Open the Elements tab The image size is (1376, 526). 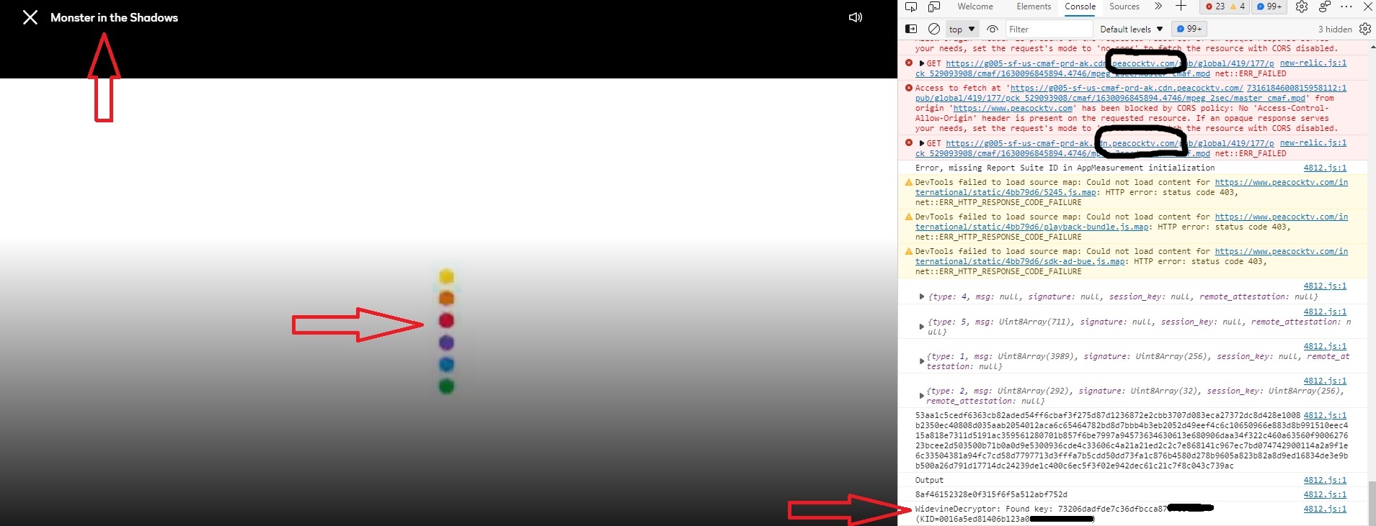[1034, 6]
